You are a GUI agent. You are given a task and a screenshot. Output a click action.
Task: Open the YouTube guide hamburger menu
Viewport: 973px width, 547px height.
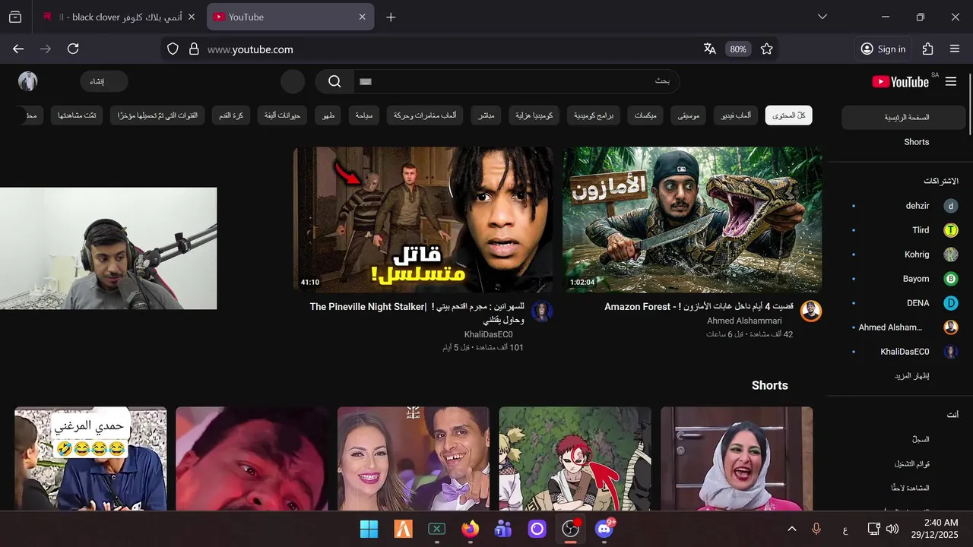tap(951, 81)
